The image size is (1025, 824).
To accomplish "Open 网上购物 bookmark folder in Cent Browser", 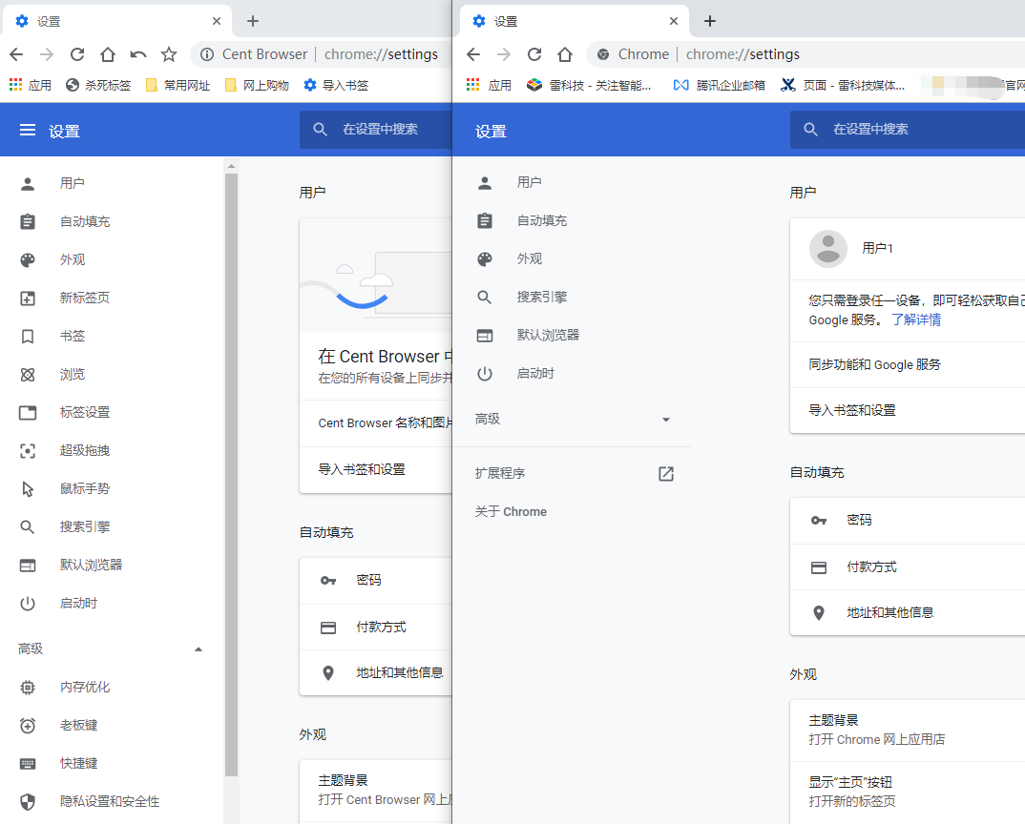I will point(256,85).
